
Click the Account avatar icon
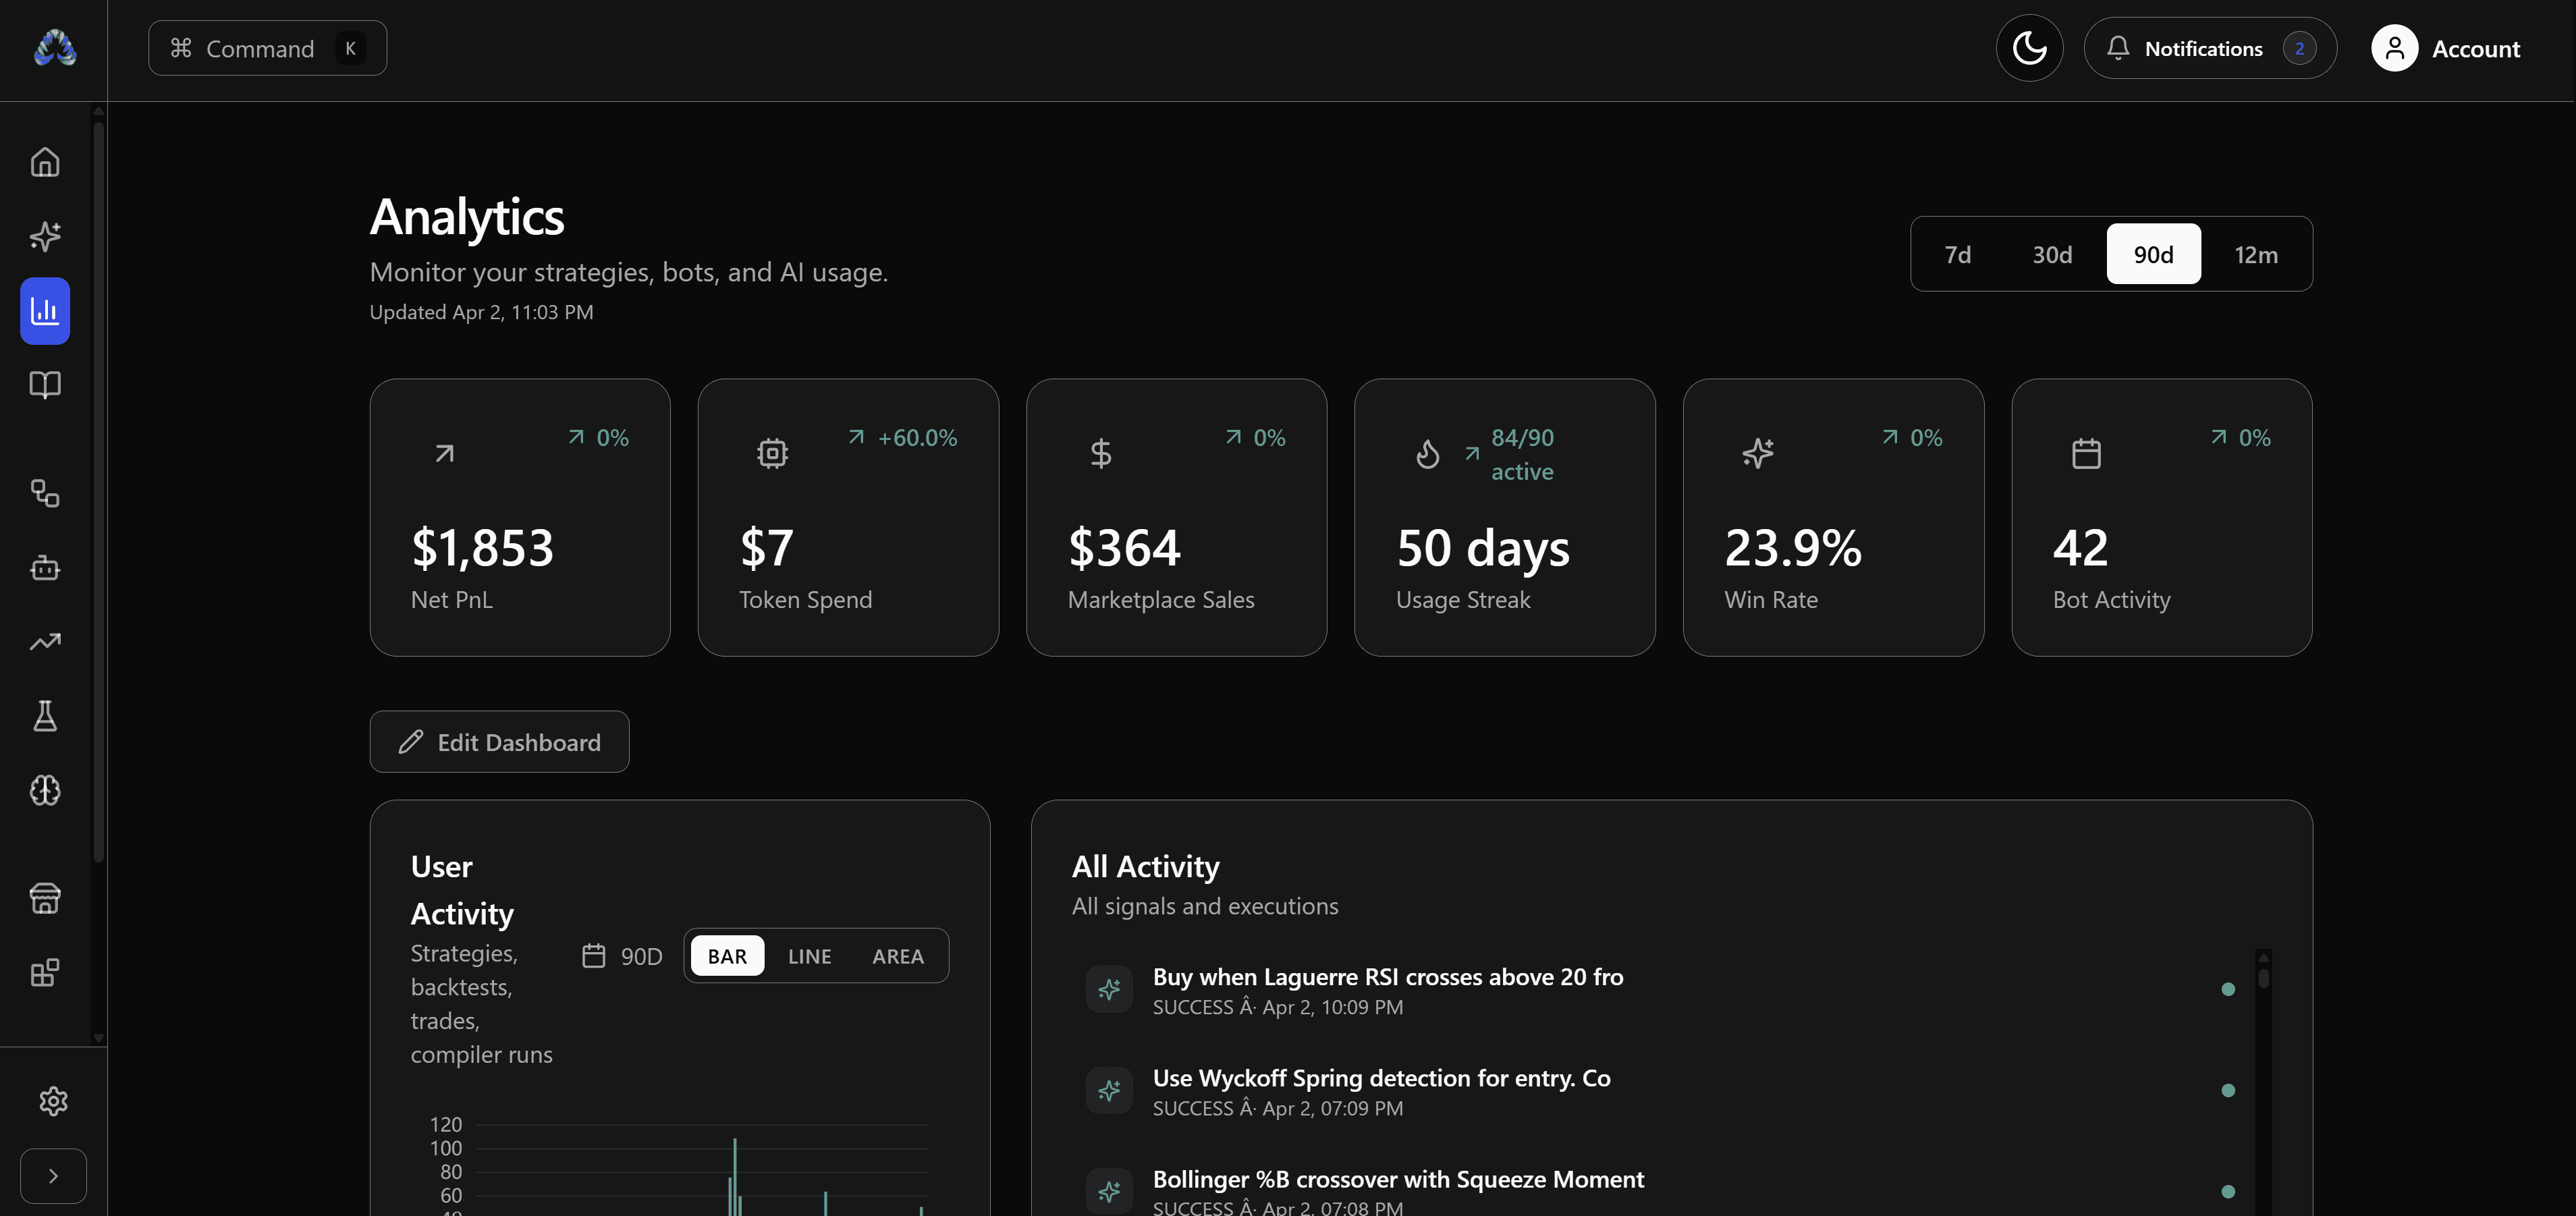(2394, 48)
